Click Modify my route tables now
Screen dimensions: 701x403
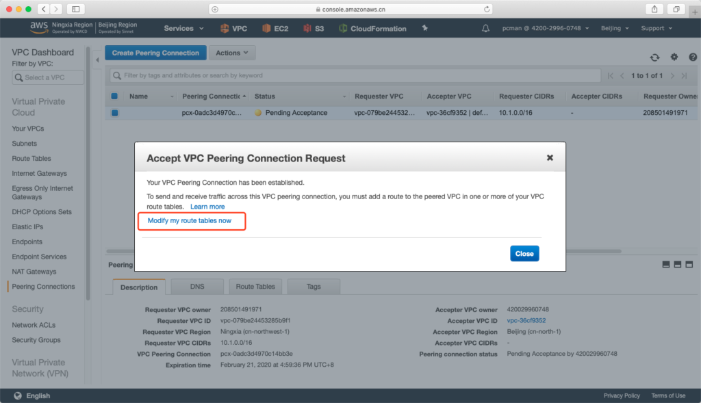pos(190,221)
